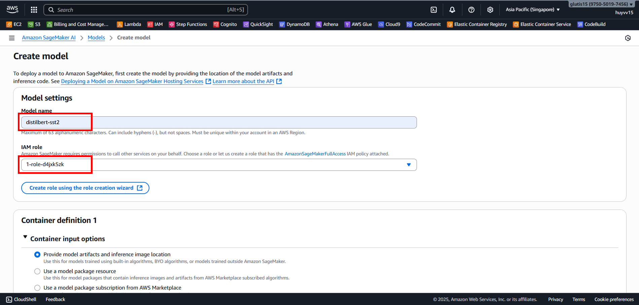Viewport: 639px width, 305px height.
Task: Open the S3 shortcut in favorites bar
Action: pyautogui.click(x=34, y=24)
